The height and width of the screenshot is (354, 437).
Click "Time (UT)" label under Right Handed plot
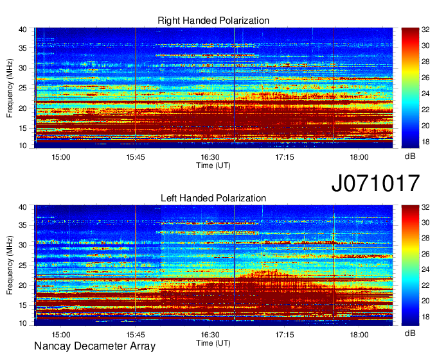pos(213,165)
